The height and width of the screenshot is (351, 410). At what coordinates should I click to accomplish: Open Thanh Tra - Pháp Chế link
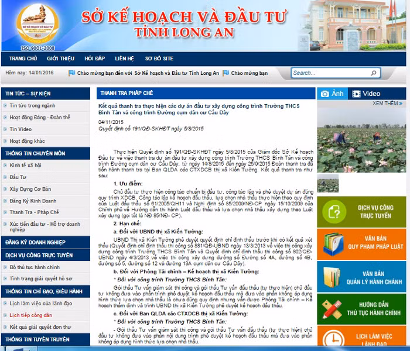pos(34,212)
